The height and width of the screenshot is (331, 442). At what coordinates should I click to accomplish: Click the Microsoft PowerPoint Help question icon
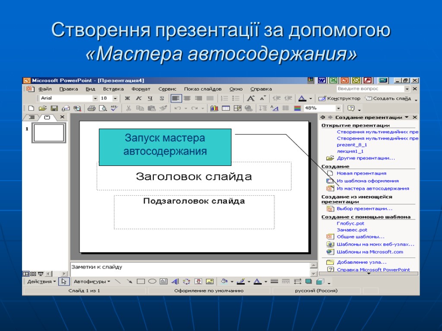[351, 108]
